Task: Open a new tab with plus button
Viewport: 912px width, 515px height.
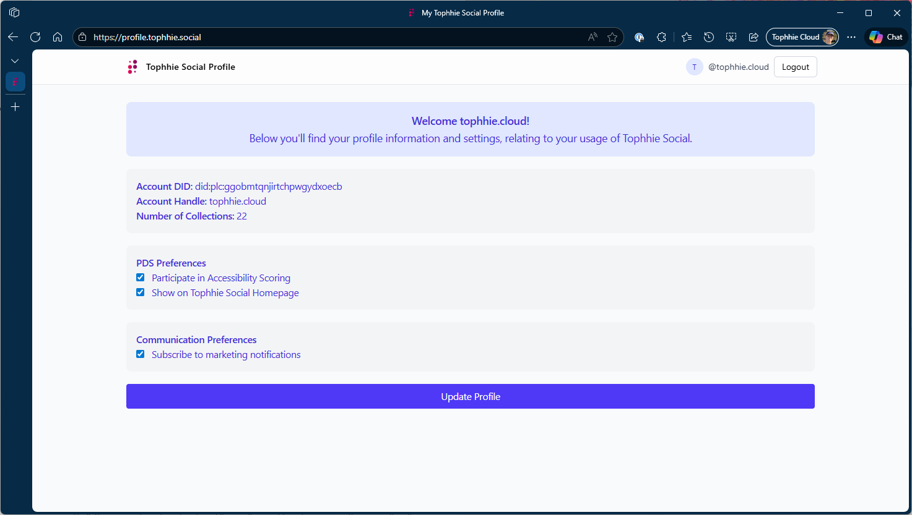Action: pyautogui.click(x=15, y=107)
